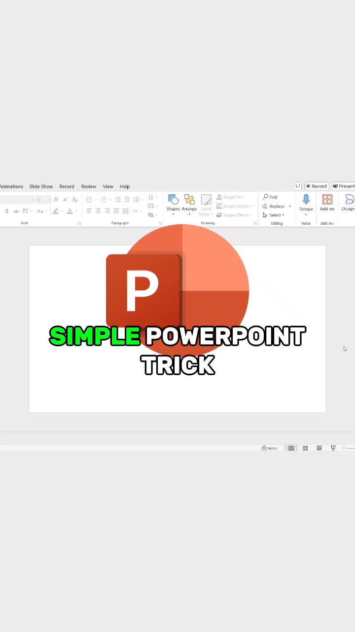Clear all formatting with the eraser icon

[75, 199]
